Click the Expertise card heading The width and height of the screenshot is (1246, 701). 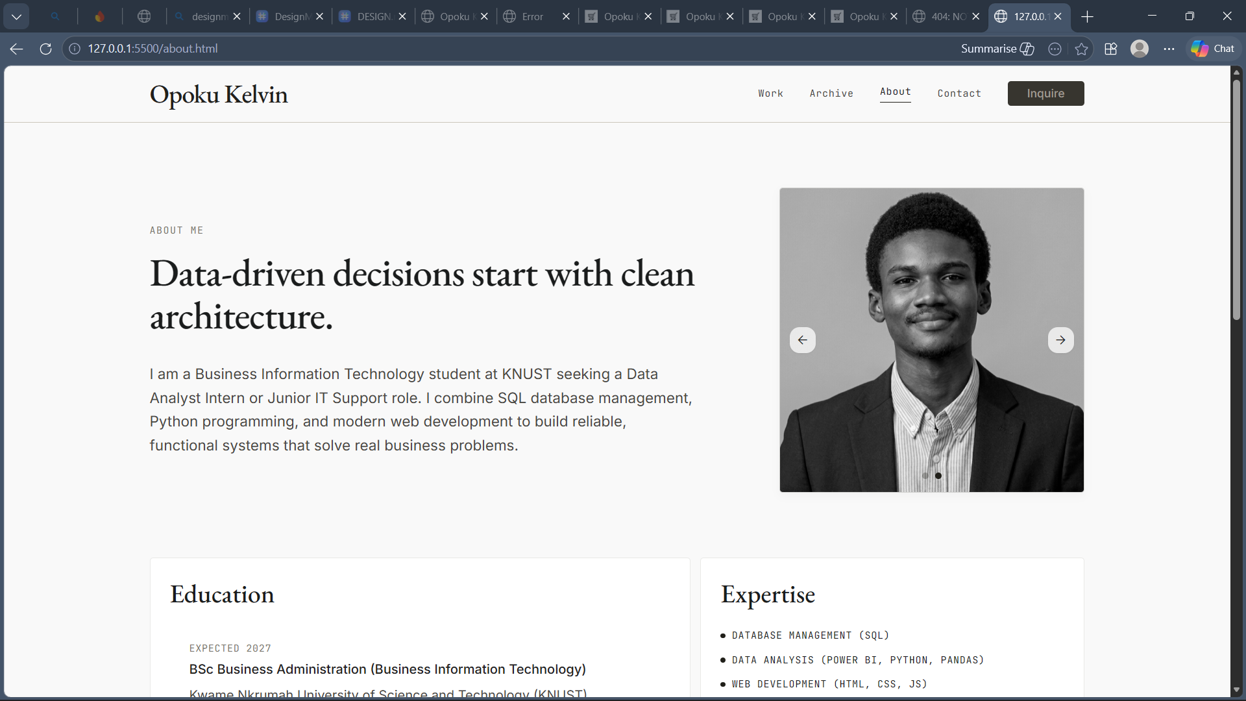[768, 595]
